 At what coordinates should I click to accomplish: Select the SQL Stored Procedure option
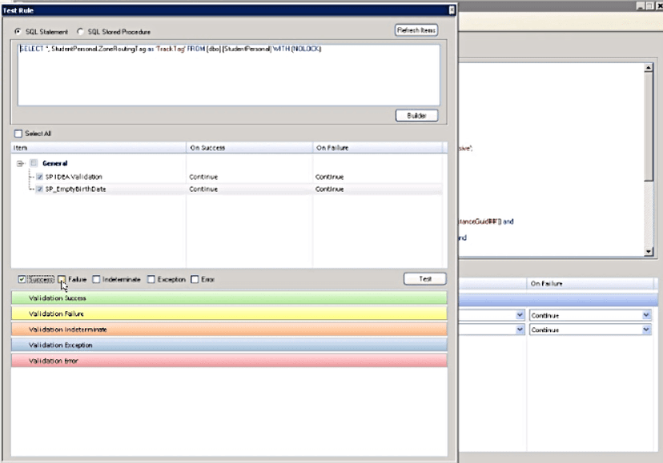pos(80,30)
